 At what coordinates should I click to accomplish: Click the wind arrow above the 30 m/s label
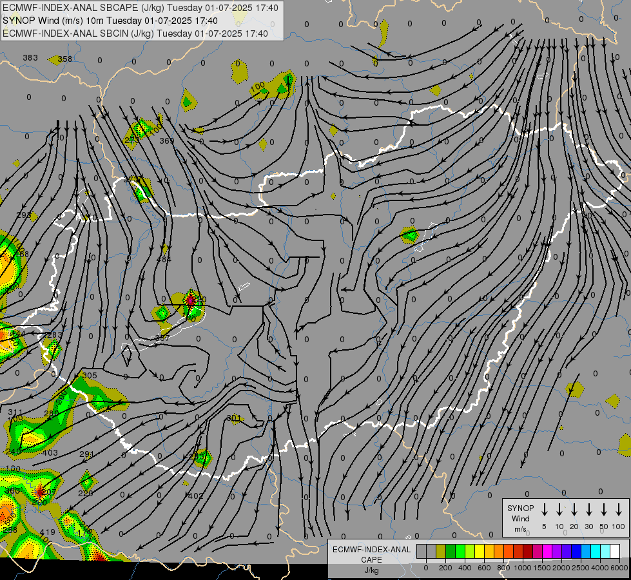click(588, 509)
